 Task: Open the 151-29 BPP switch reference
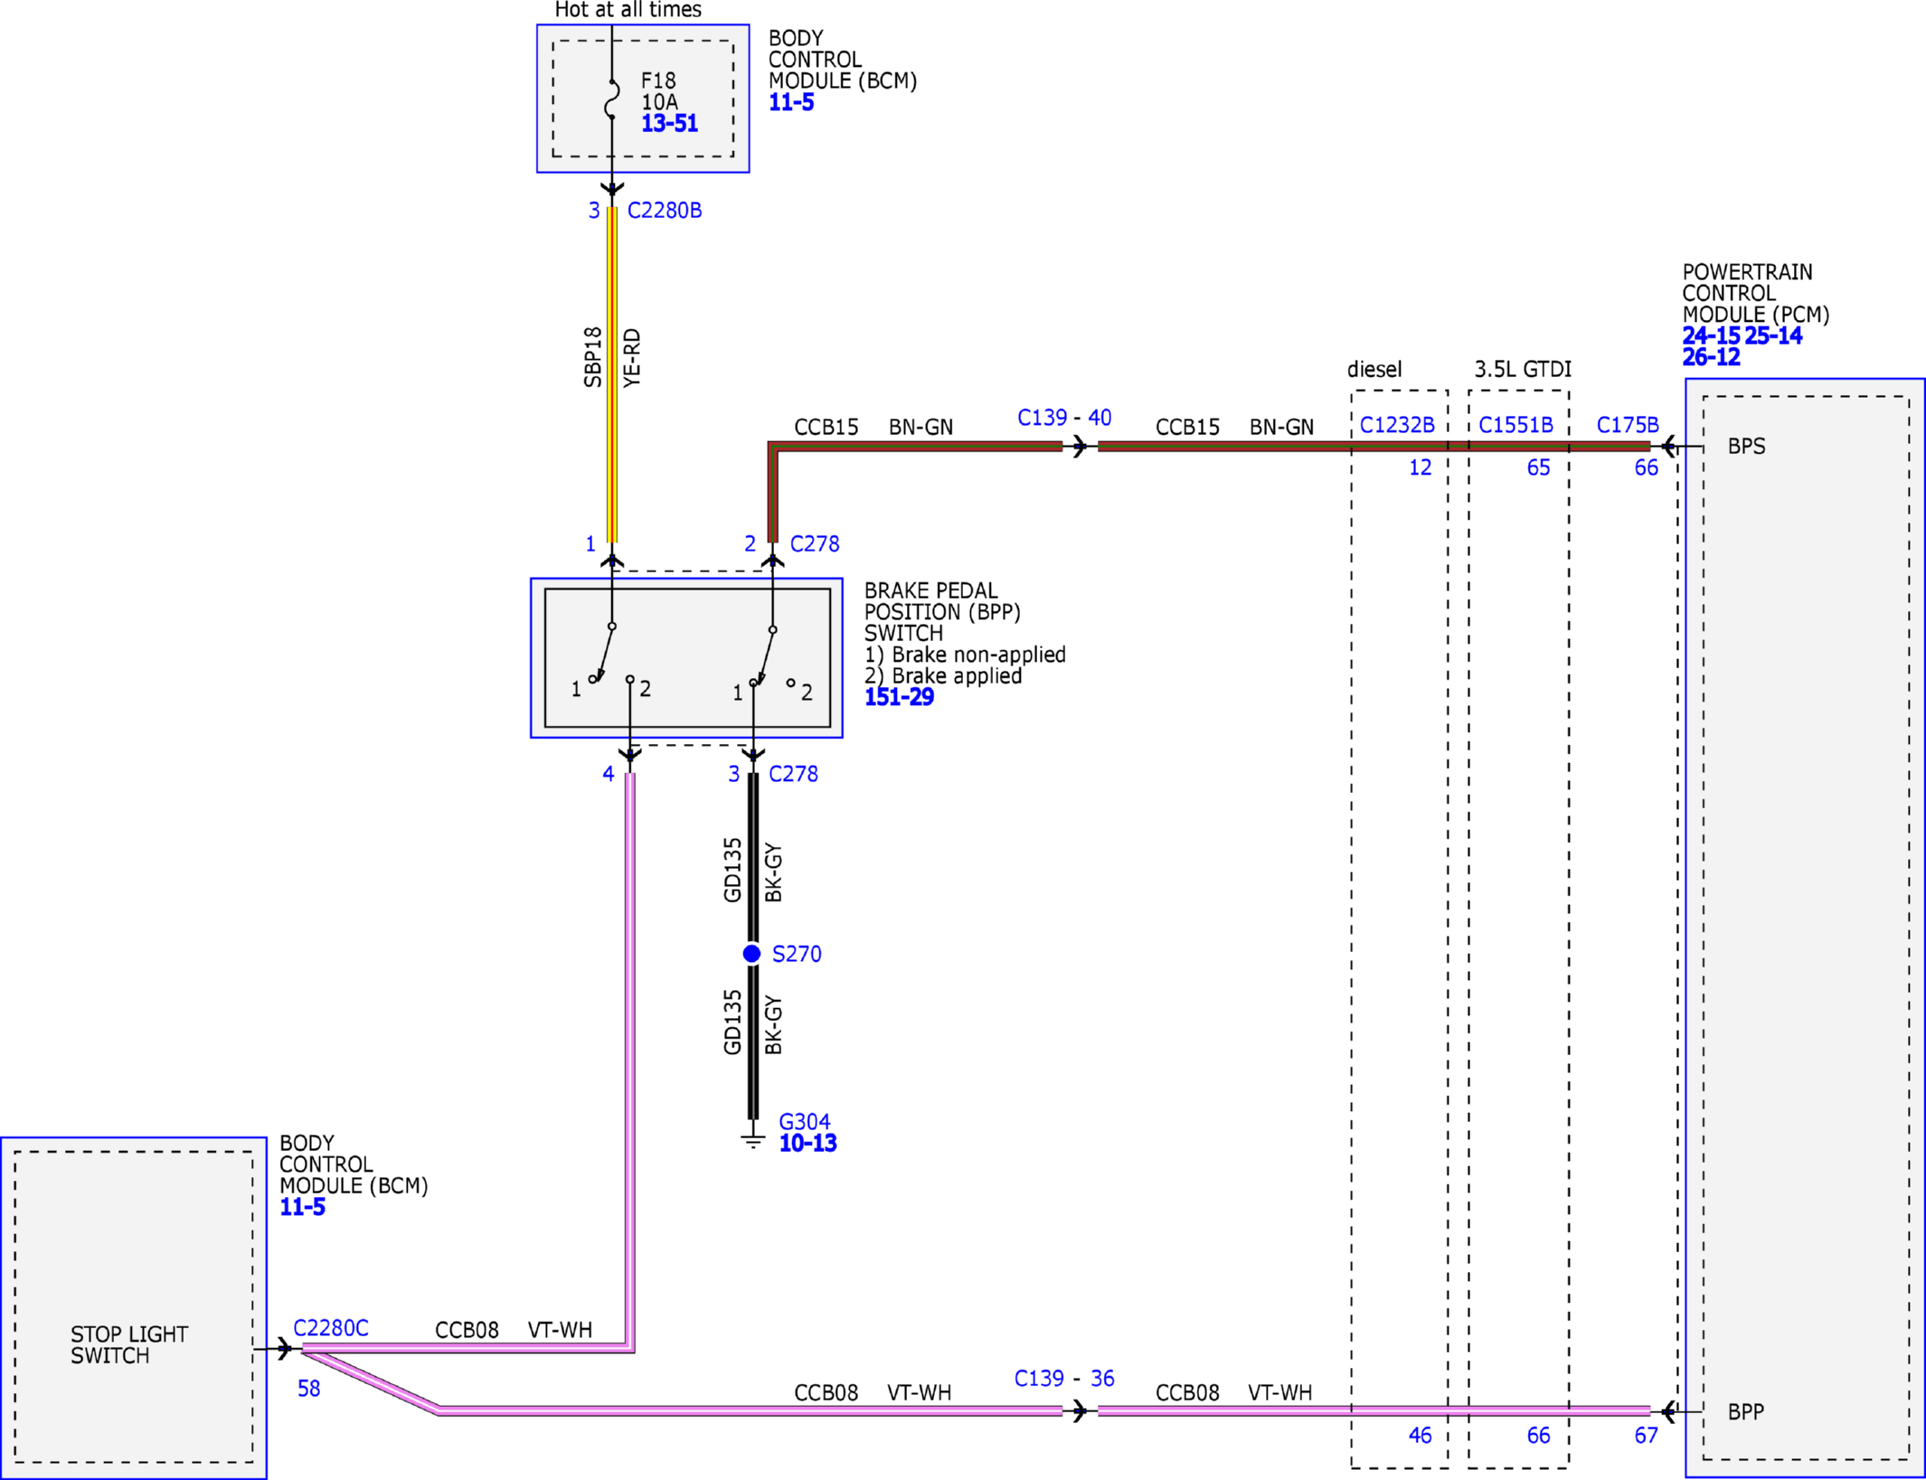coord(899,698)
